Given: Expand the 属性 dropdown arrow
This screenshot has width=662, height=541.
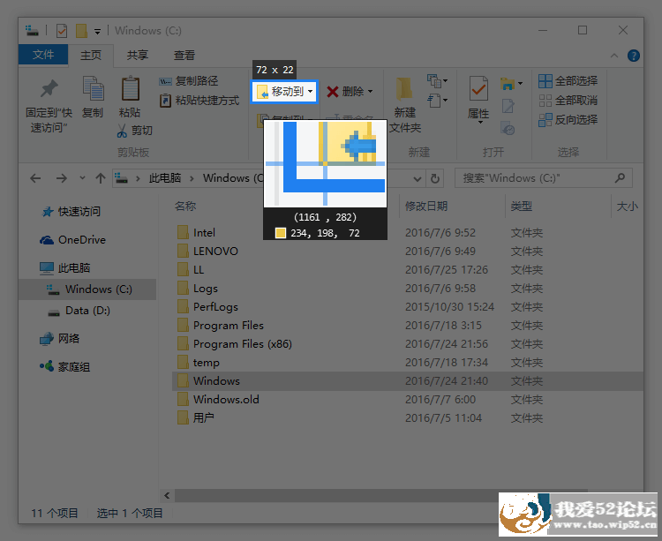Looking at the screenshot, I should (x=480, y=123).
